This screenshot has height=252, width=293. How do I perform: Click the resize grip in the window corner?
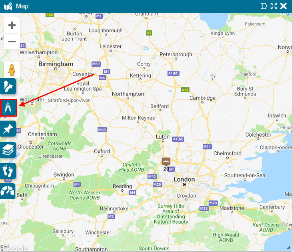(x=289, y=248)
